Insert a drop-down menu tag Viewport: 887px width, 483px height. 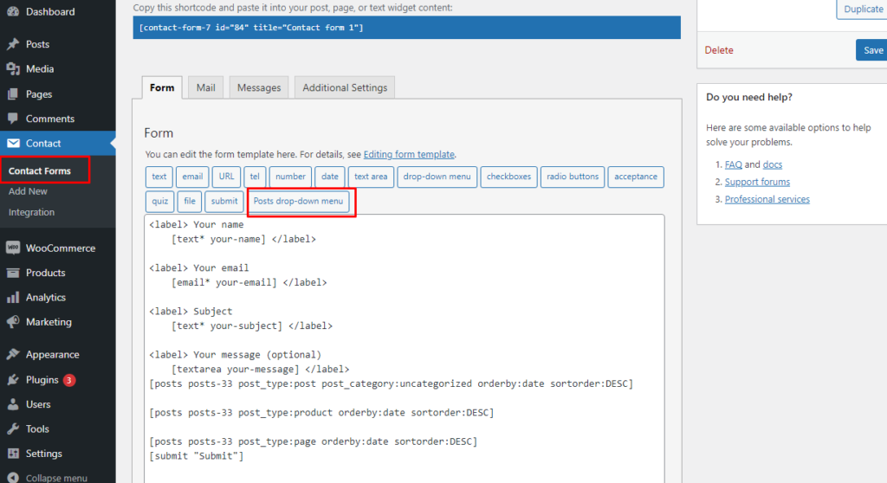[x=437, y=177]
